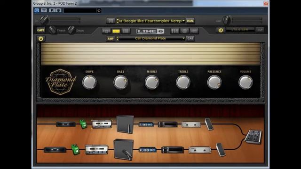This screenshot has width=301, height=169.
Task: Click the host toolbar editor settings icon
Action: coord(44,10)
